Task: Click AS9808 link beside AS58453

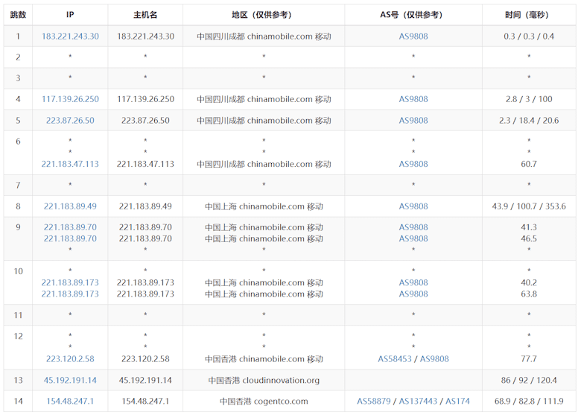Action: pyautogui.click(x=434, y=358)
